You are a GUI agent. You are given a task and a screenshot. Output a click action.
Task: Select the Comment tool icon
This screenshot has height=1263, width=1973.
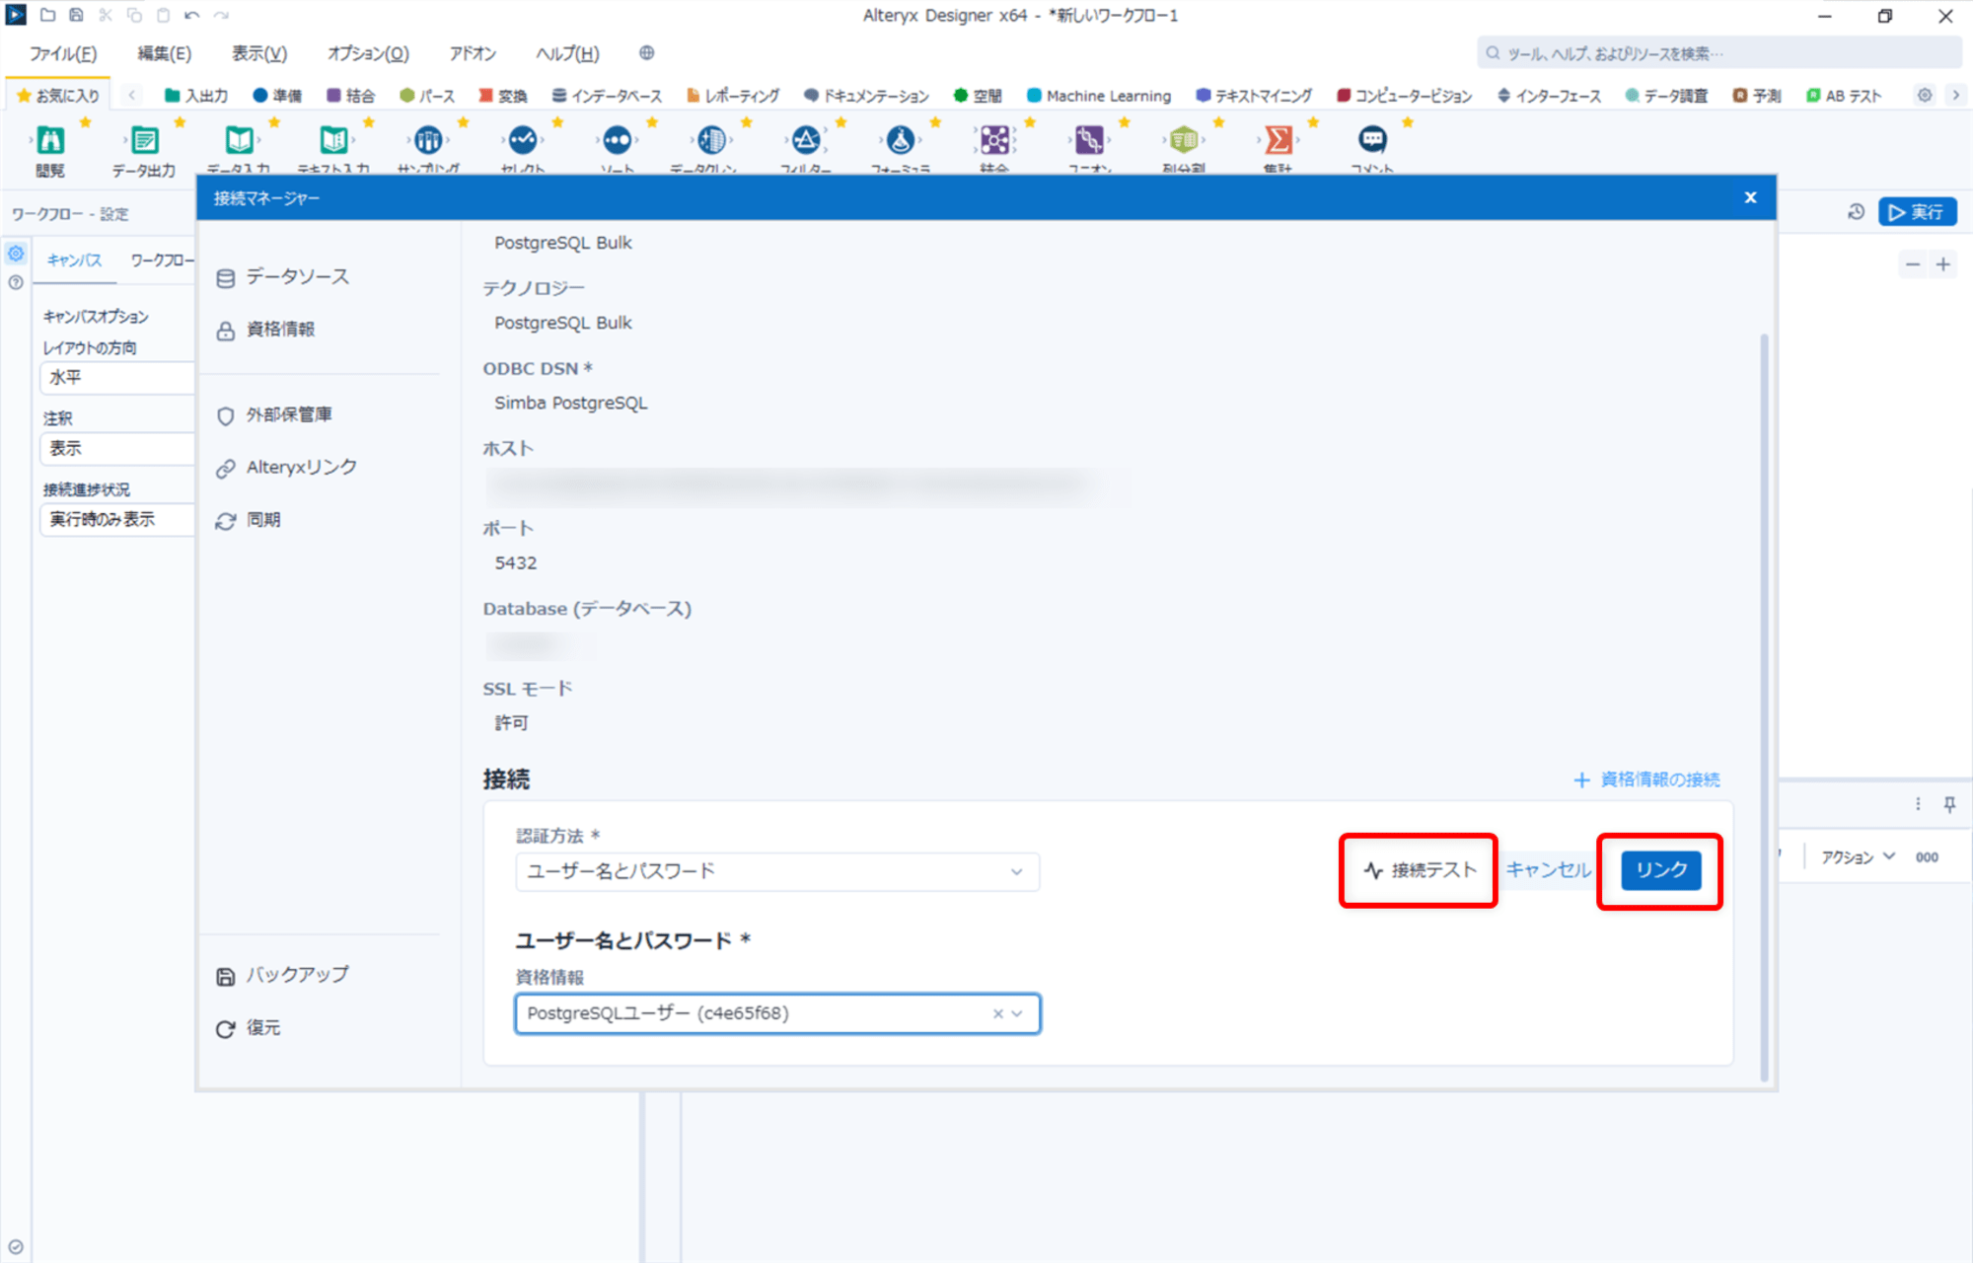(1372, 140)
